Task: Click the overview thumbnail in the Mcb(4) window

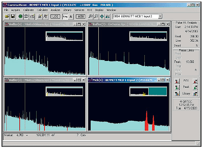Action: tap(148, 91)
